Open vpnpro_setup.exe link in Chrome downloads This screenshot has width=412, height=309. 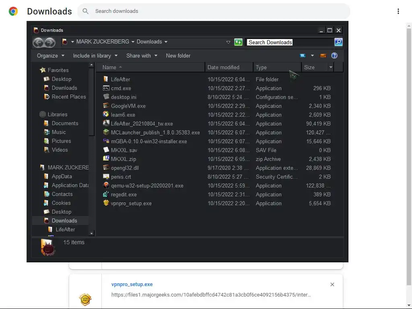(x=132, y=284)
